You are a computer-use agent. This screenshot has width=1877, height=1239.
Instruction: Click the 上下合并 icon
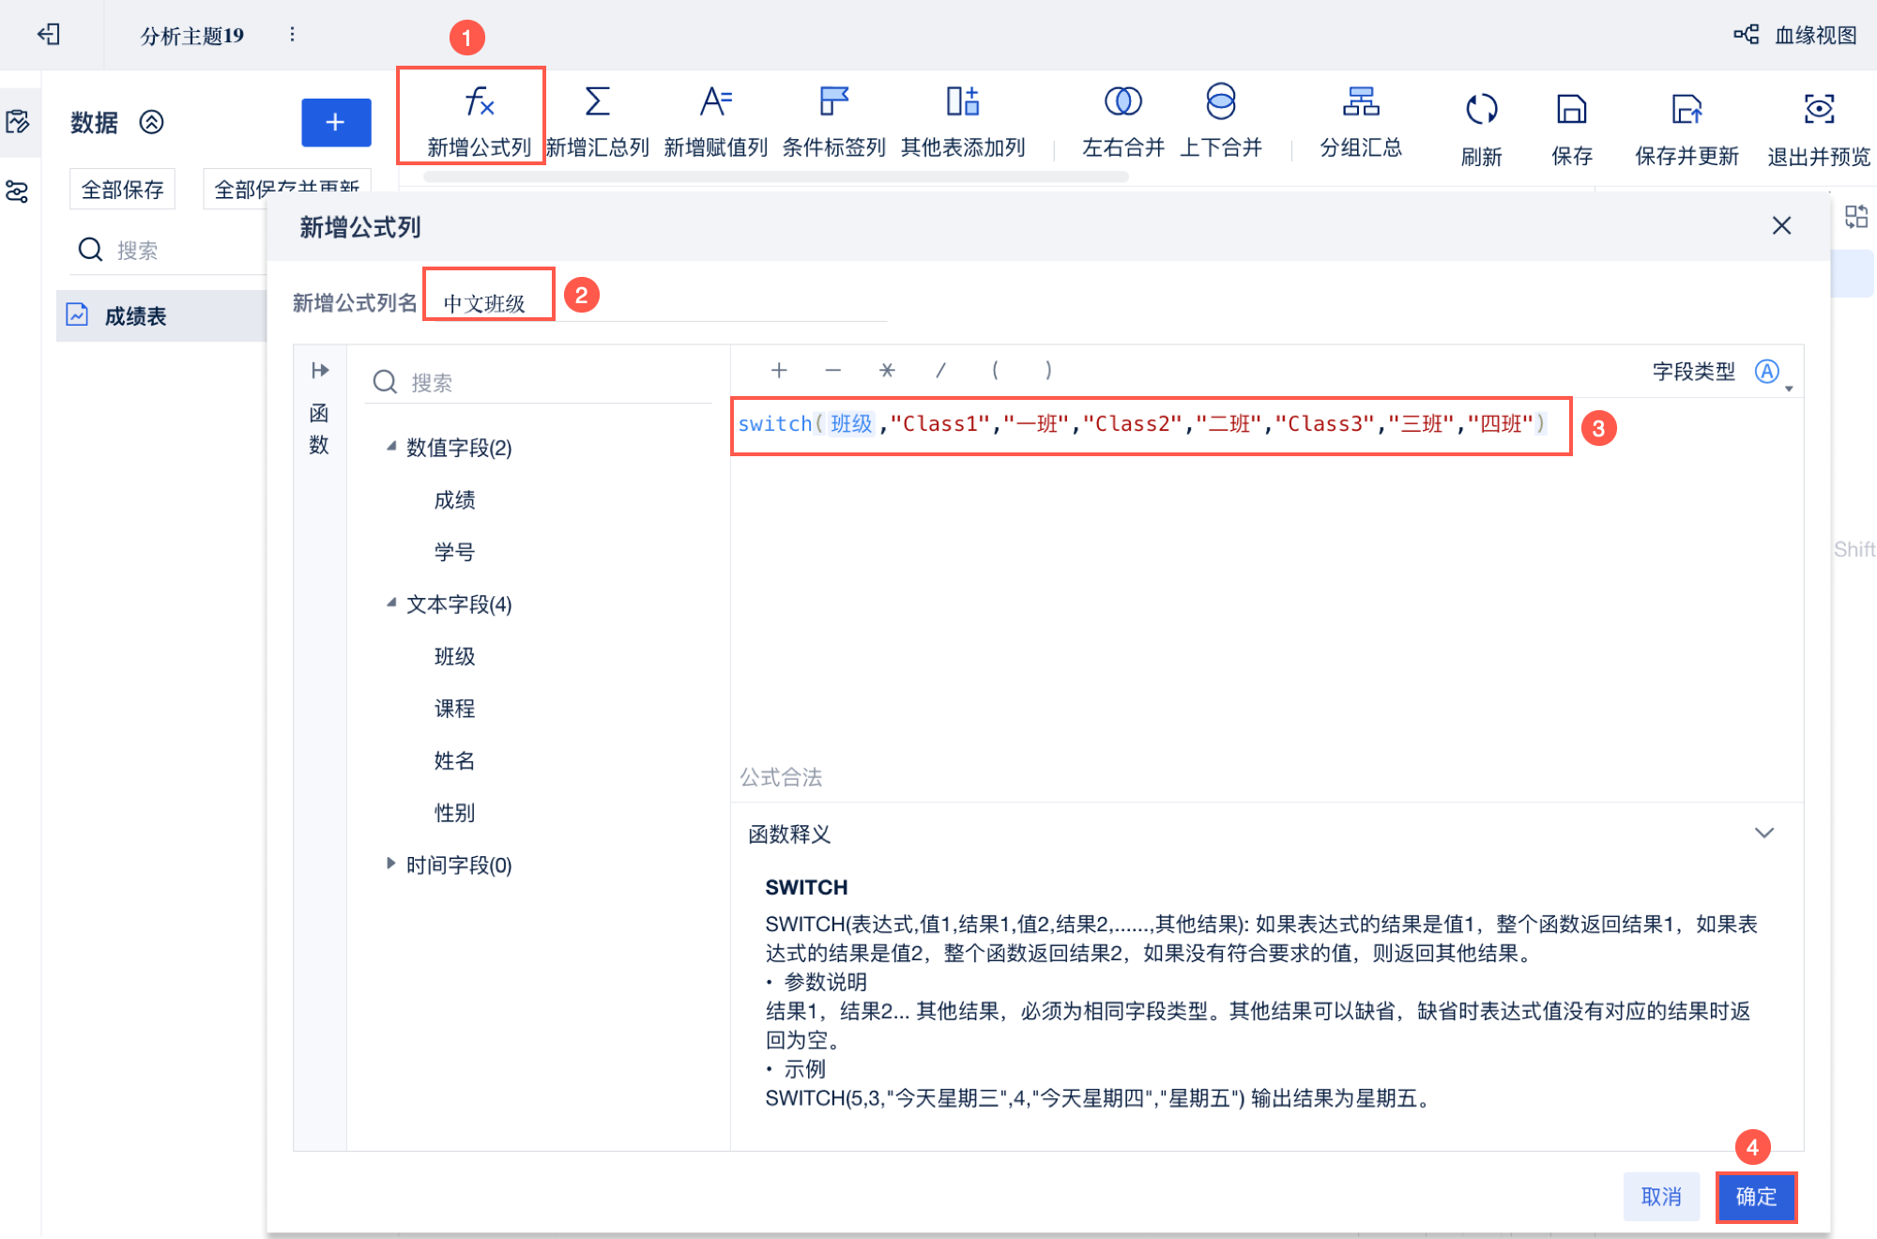click(x=1220, y=102)
